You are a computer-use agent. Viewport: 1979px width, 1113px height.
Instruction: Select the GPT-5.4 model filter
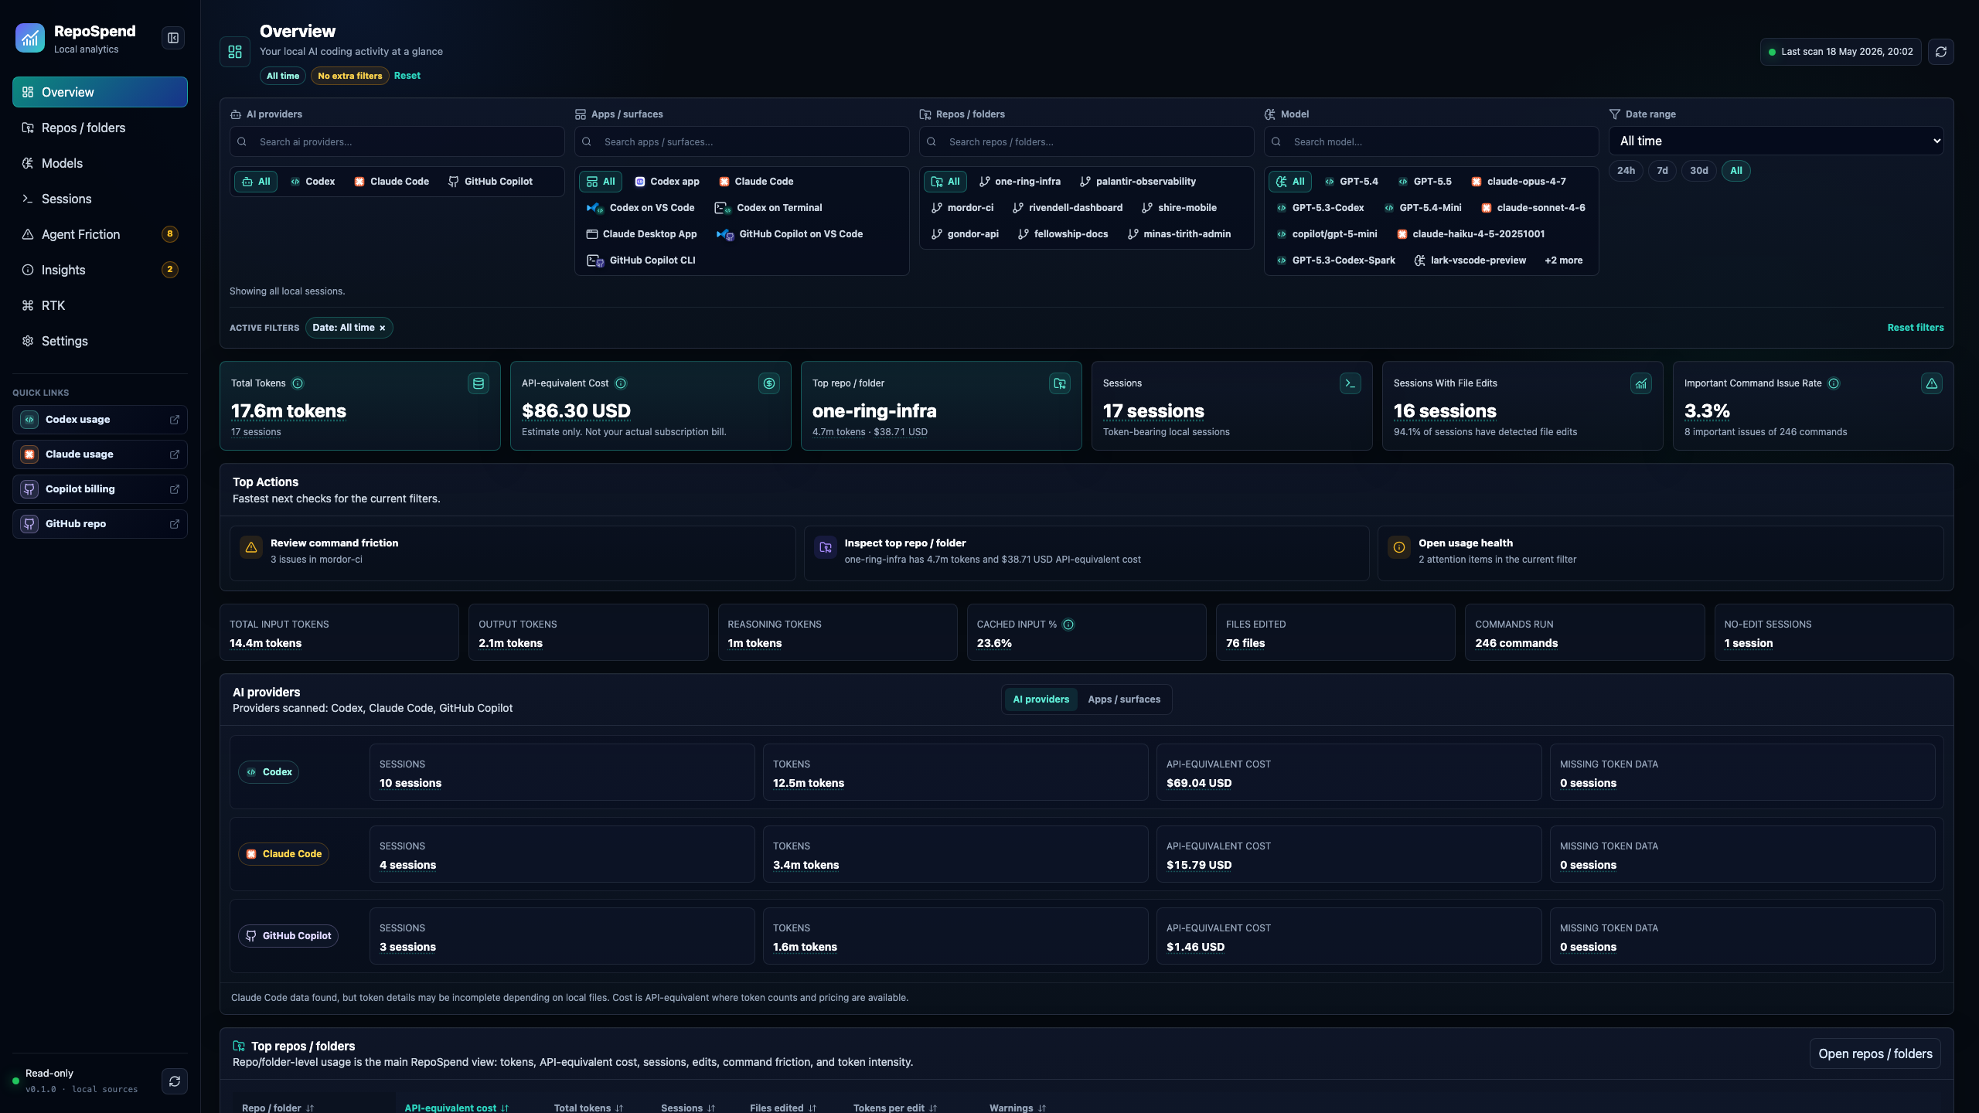click(1351, 182)
